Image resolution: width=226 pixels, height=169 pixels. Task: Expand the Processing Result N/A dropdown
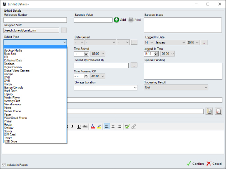(176, 87)
